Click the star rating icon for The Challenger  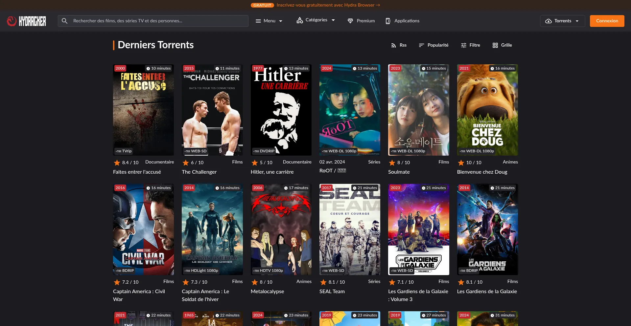coord(186,163)
